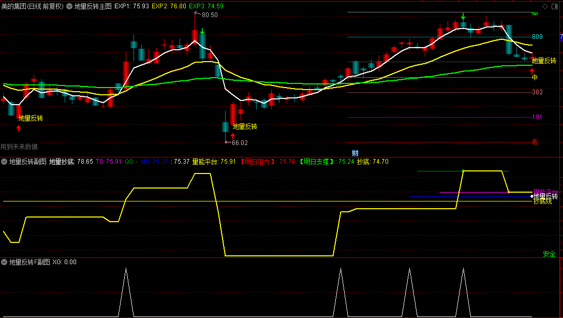Click the yellow 抄底线 line label
Image resolution: width=563 pixels, height=318 pixels.
pos(542,201)
